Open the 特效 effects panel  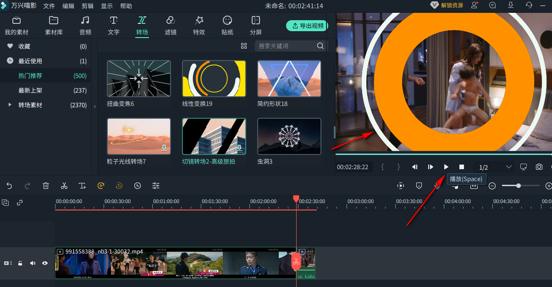click(x=199, y=25)
